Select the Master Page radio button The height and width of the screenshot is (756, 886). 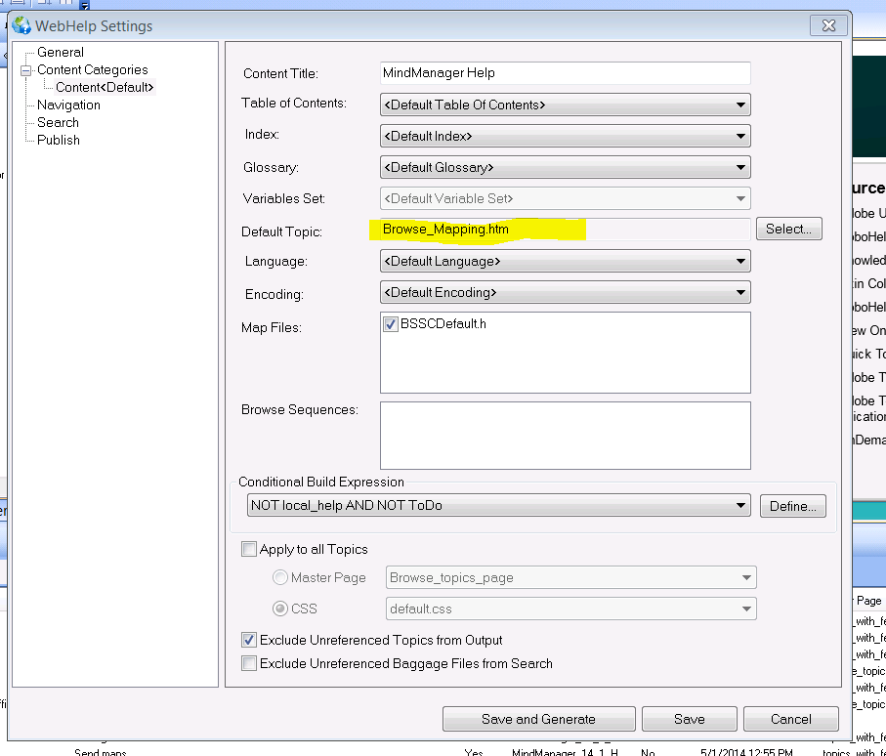tap(279, 577)
